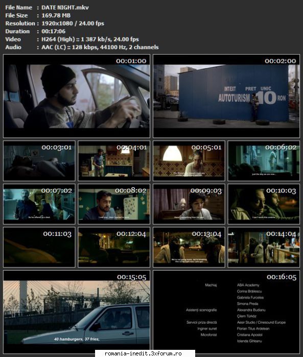The image size is (303, 357).
Task: Click the 00:08:02 frame thumbnail
Action: point(114,204)
